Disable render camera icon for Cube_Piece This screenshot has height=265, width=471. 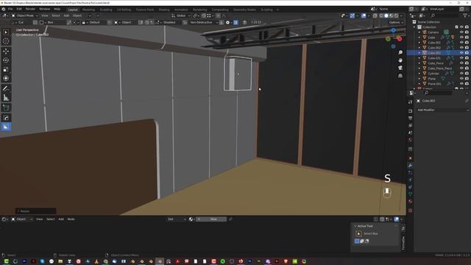click(467, 63)
